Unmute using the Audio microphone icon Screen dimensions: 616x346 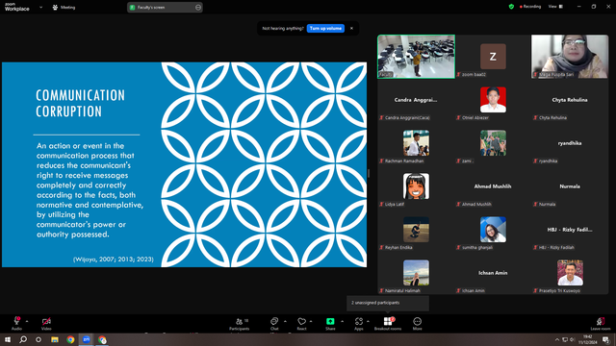[x=16, y=321]
